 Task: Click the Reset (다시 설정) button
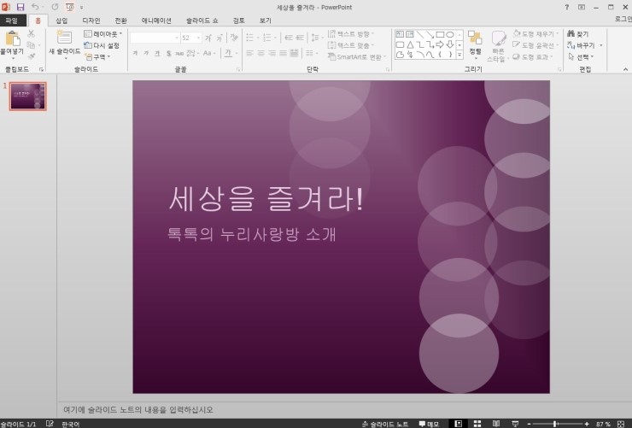point(102,45)
